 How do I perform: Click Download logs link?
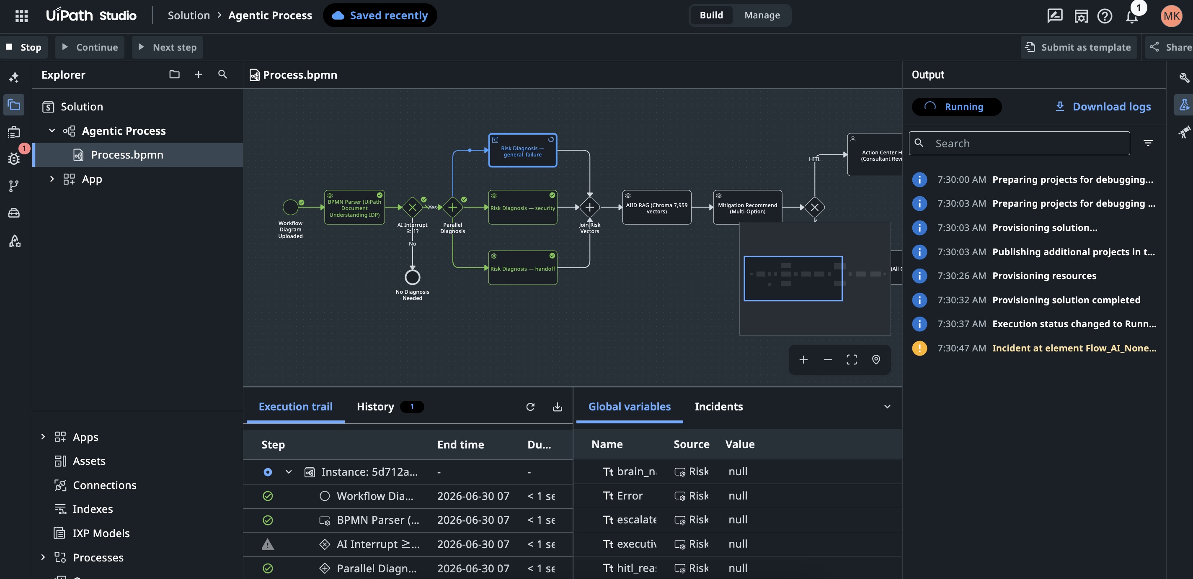(1103, 107)
